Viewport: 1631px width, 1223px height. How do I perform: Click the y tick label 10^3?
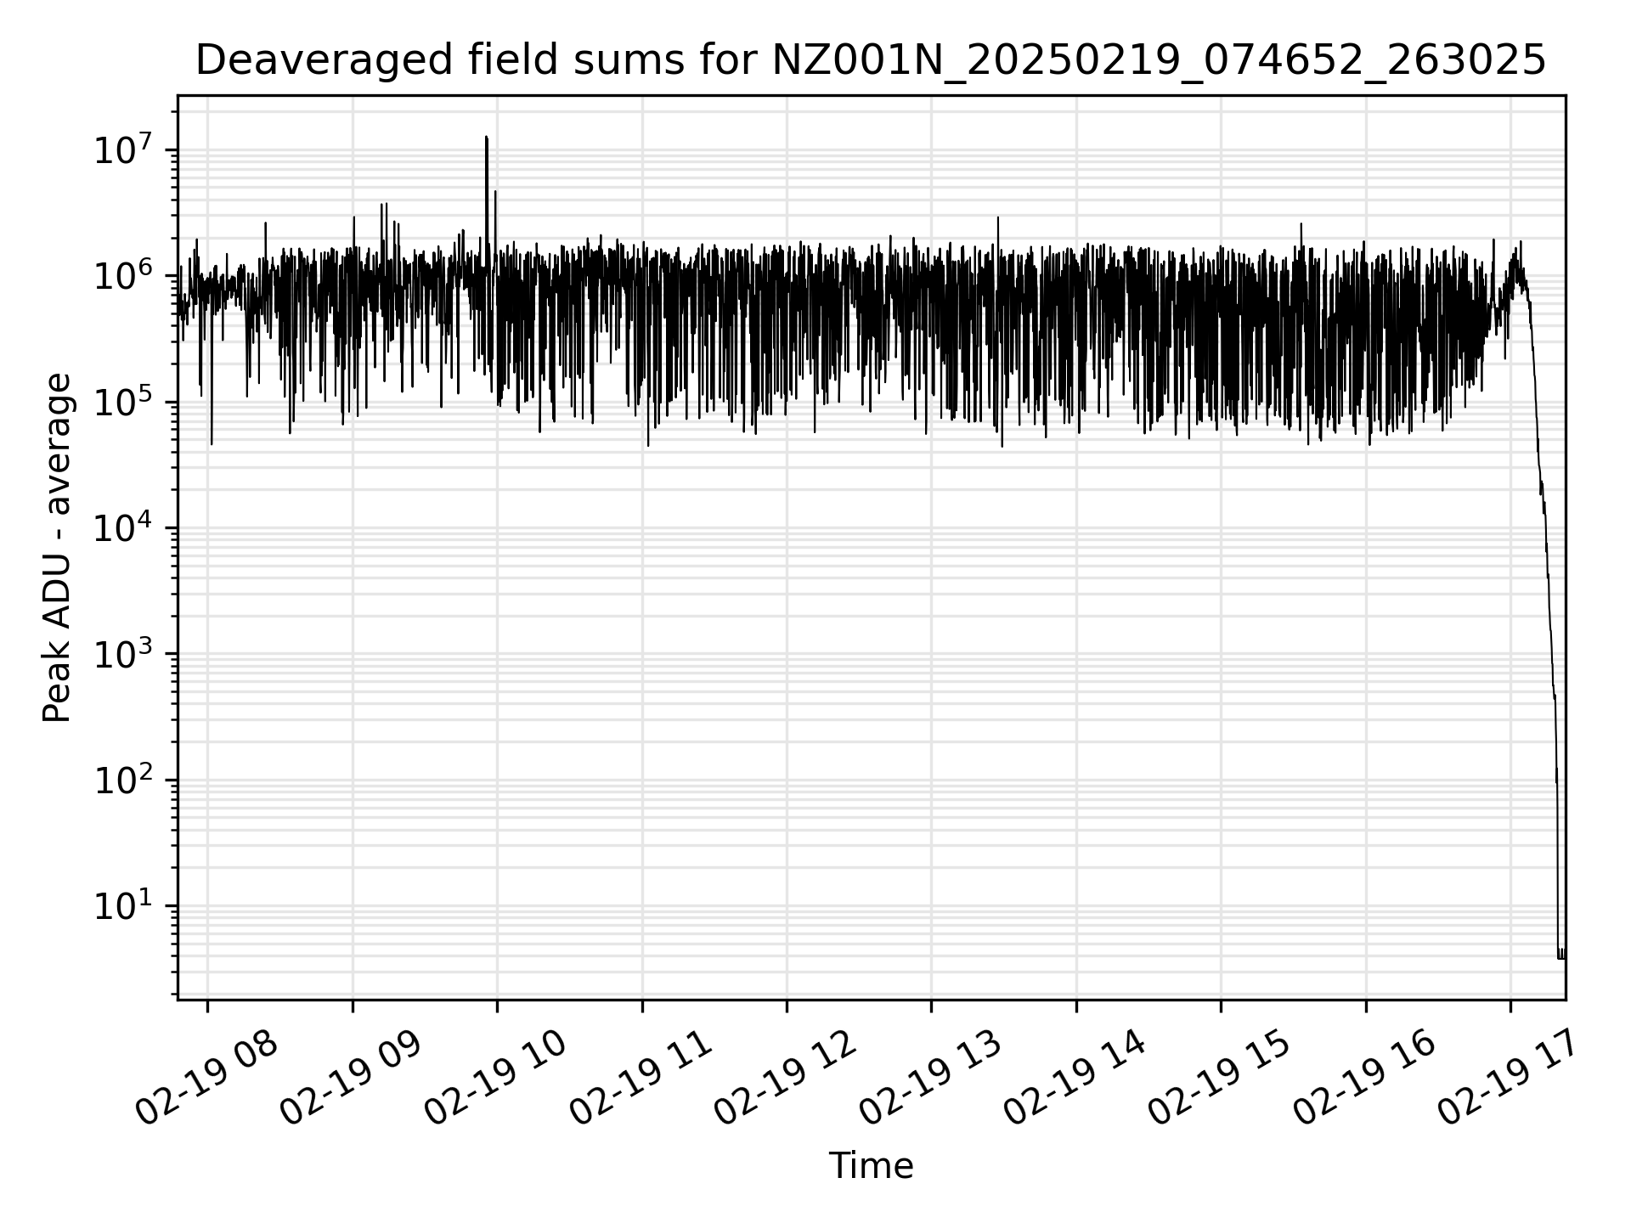(124, 652)
